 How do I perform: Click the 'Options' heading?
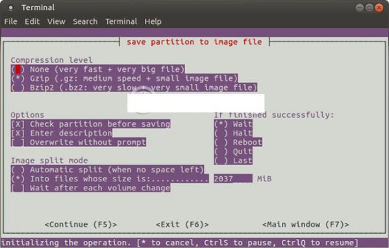coord(27,115)
